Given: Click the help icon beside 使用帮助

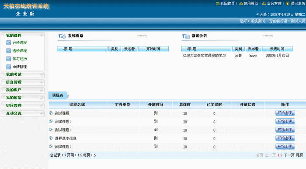Looking at the screenshot, I should 241,4.
